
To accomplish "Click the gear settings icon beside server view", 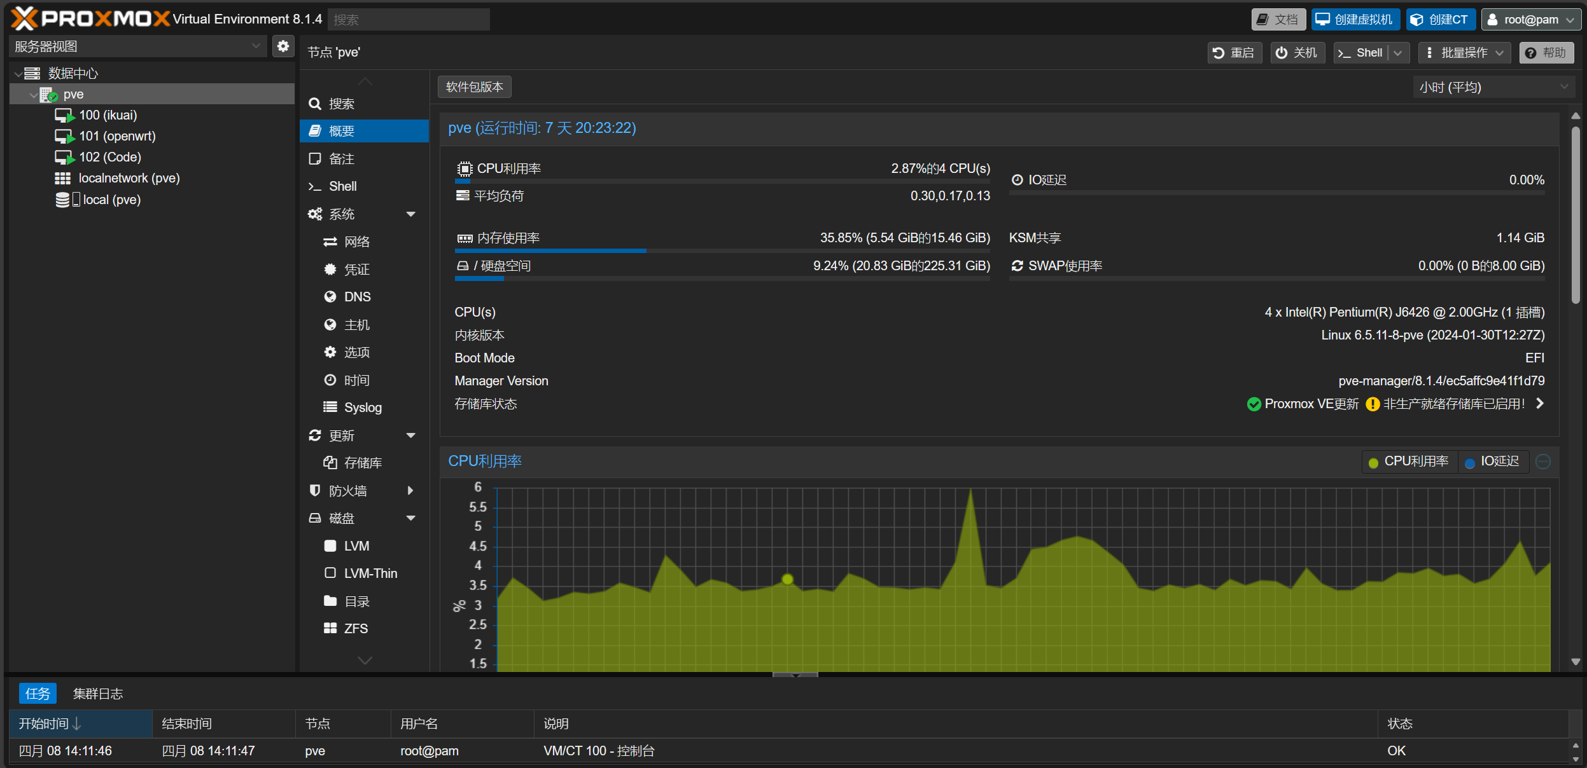I will pos(283,46).
